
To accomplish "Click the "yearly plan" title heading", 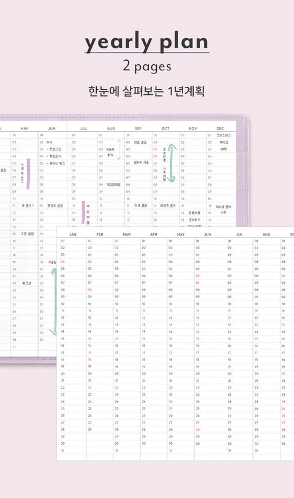I will click(x=146, y=42).
